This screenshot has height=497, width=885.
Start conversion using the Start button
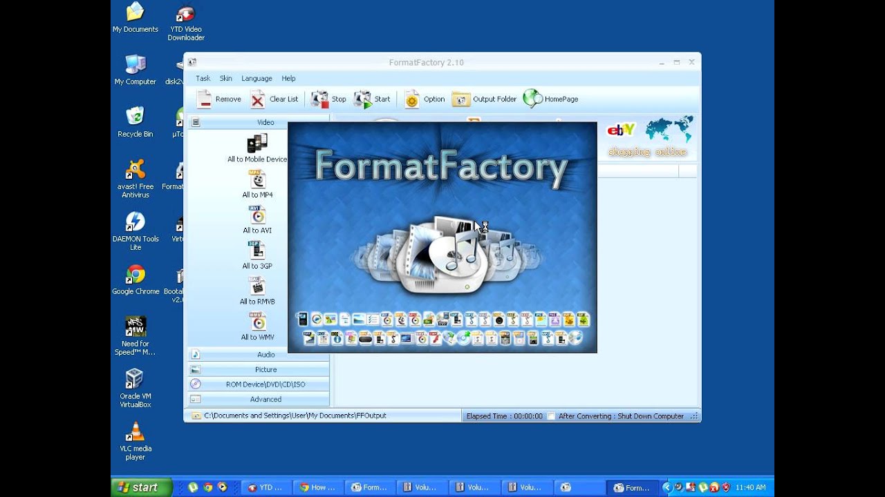[372, 99]
